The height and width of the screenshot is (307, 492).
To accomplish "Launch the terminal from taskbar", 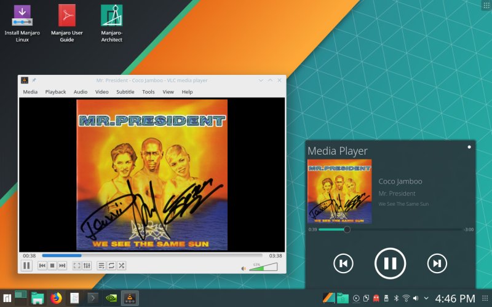I will point(93,298).
